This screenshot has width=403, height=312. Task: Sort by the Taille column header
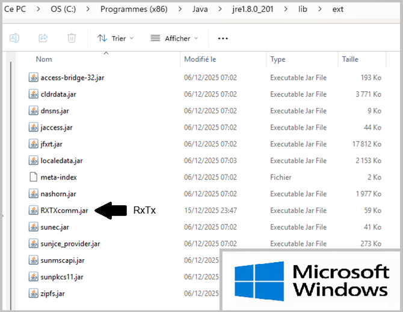click(x=350, y=59)
